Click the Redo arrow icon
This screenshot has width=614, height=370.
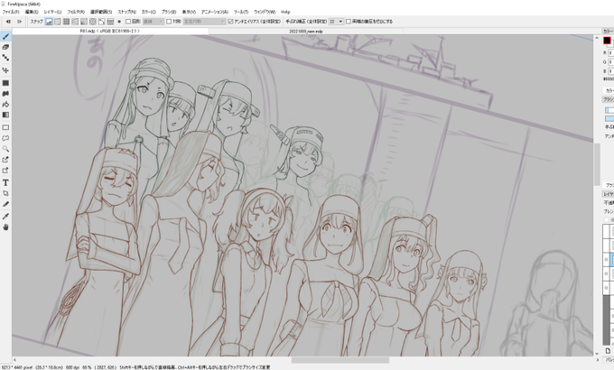(x=19, y=22)
